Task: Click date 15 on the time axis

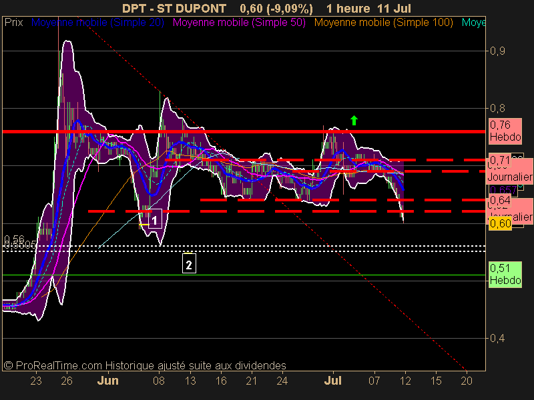Action: point(436,381)
